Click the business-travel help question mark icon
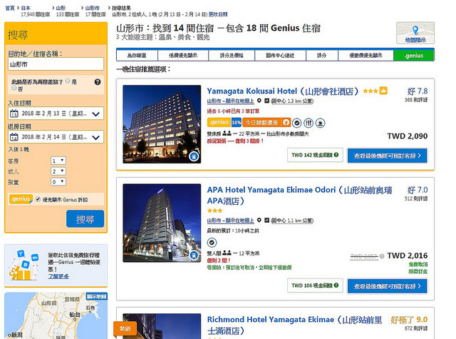The image size is (456, 339). pyautogui.click(x=98, y=82)
